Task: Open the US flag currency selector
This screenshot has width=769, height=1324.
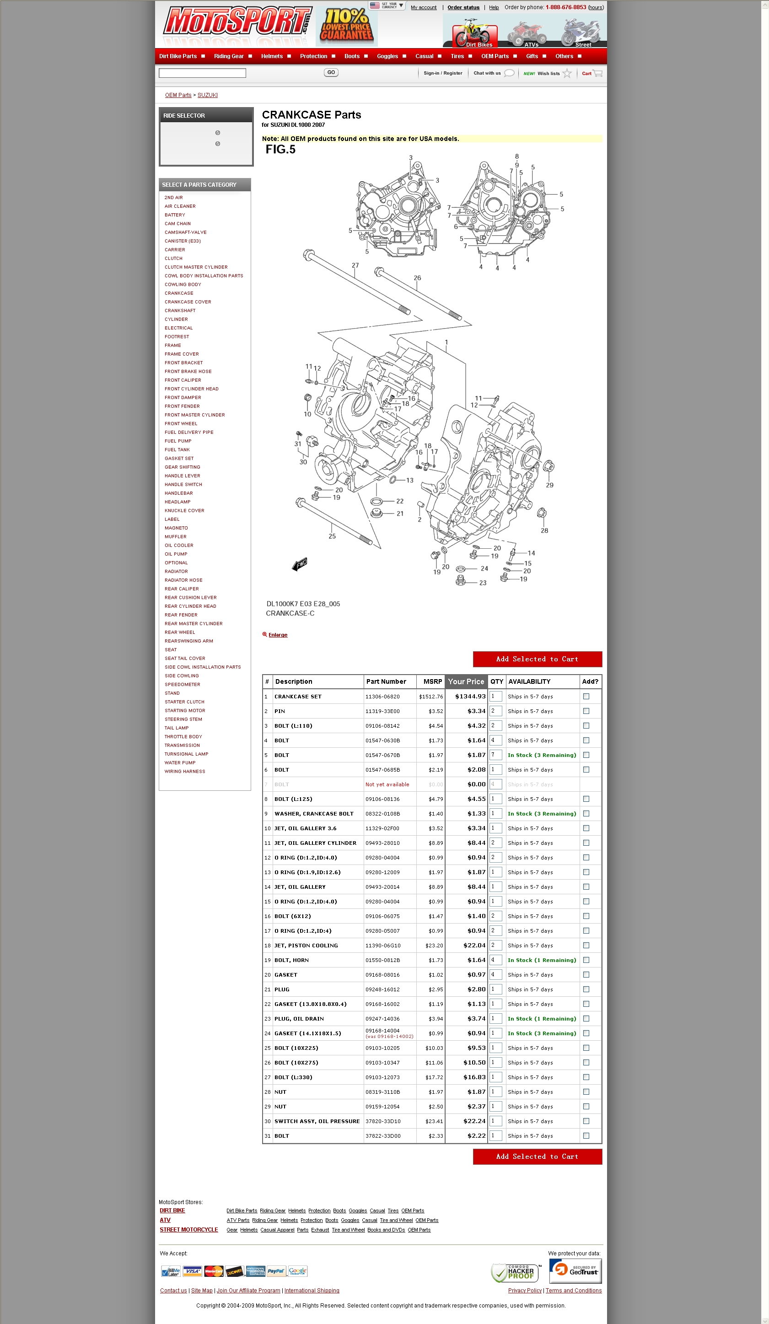Action: (x=387, y=5)
